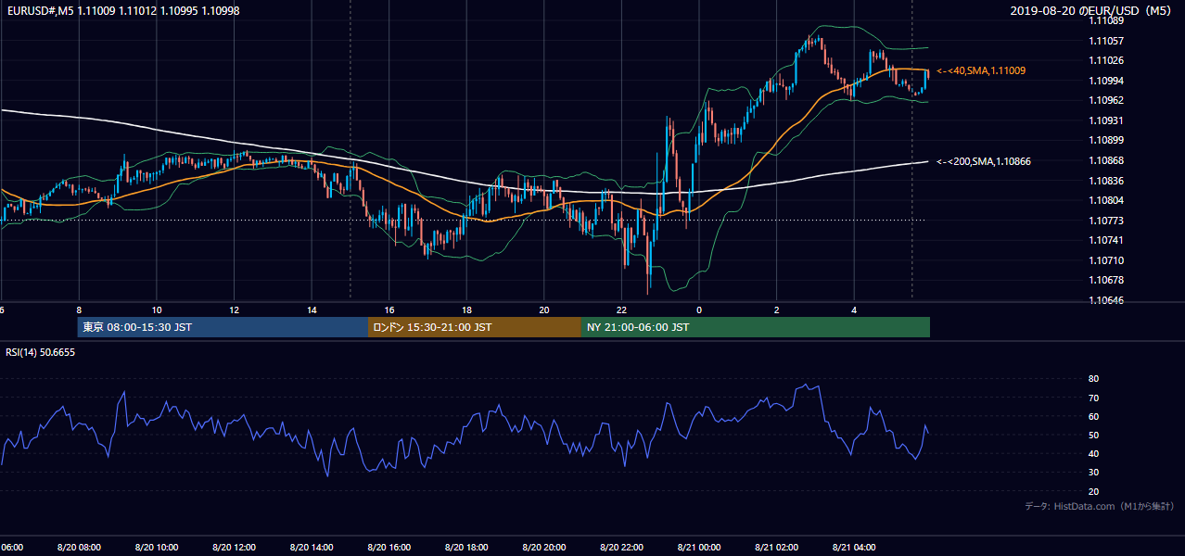Click RSI axis level 30
The image size is (1185, 556).
(1093, 473)
